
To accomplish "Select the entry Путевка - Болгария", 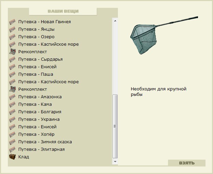I will coord(40,112).
